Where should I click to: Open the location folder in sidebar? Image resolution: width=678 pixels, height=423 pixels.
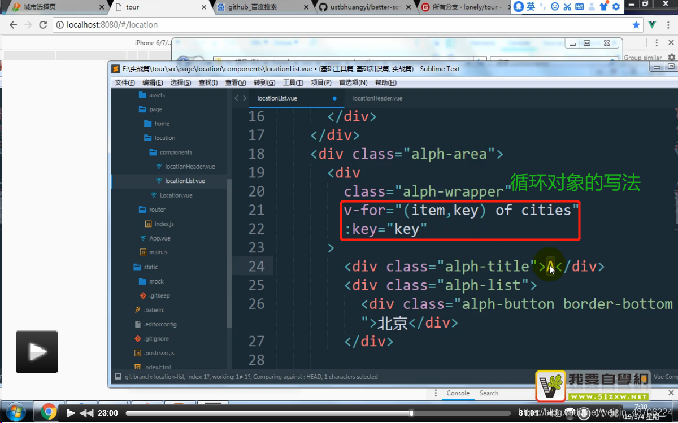[160, 138]
